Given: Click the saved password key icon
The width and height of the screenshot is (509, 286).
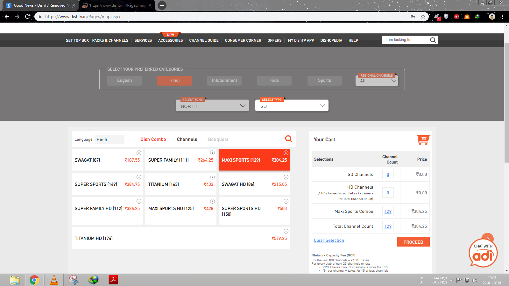Looking at the screenshot, I should 413,17.
